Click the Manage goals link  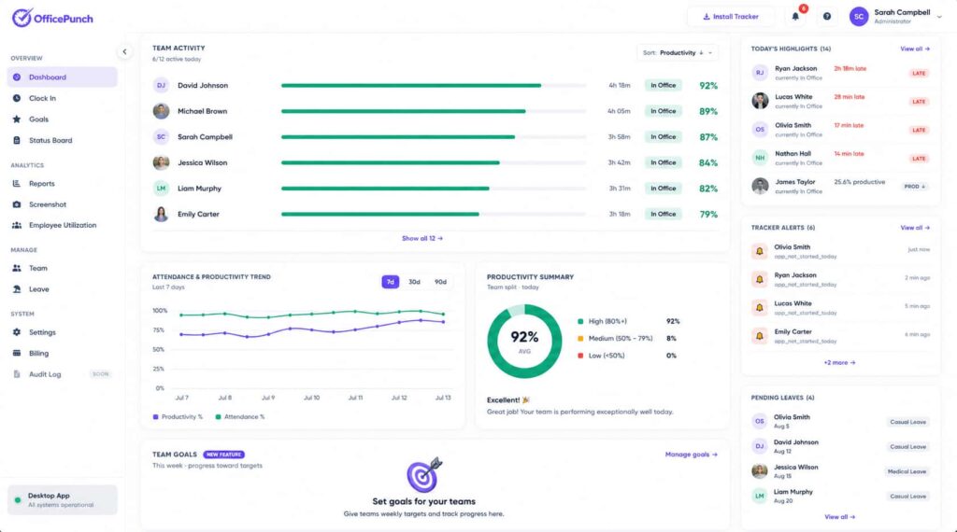coord(691,455)
